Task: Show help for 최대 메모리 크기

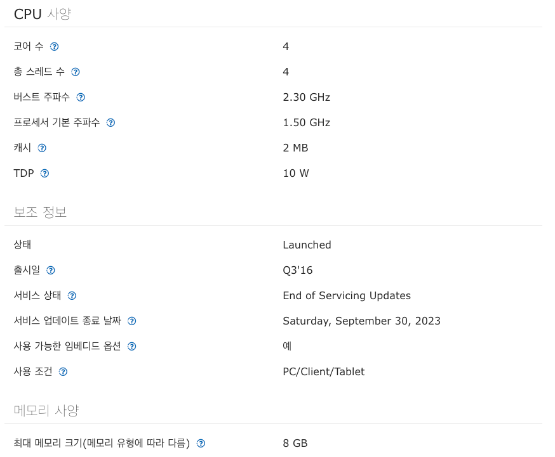Action: (x=201, y=444)
